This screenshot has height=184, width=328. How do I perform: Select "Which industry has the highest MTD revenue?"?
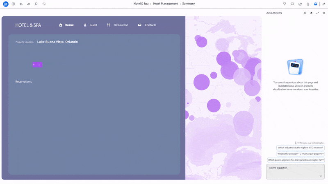[301, 148]
